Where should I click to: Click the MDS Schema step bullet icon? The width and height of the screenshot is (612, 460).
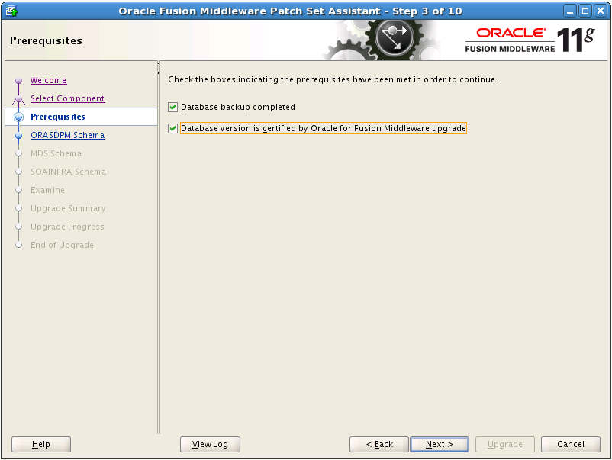pyautogui.click(x=18, y=154)
